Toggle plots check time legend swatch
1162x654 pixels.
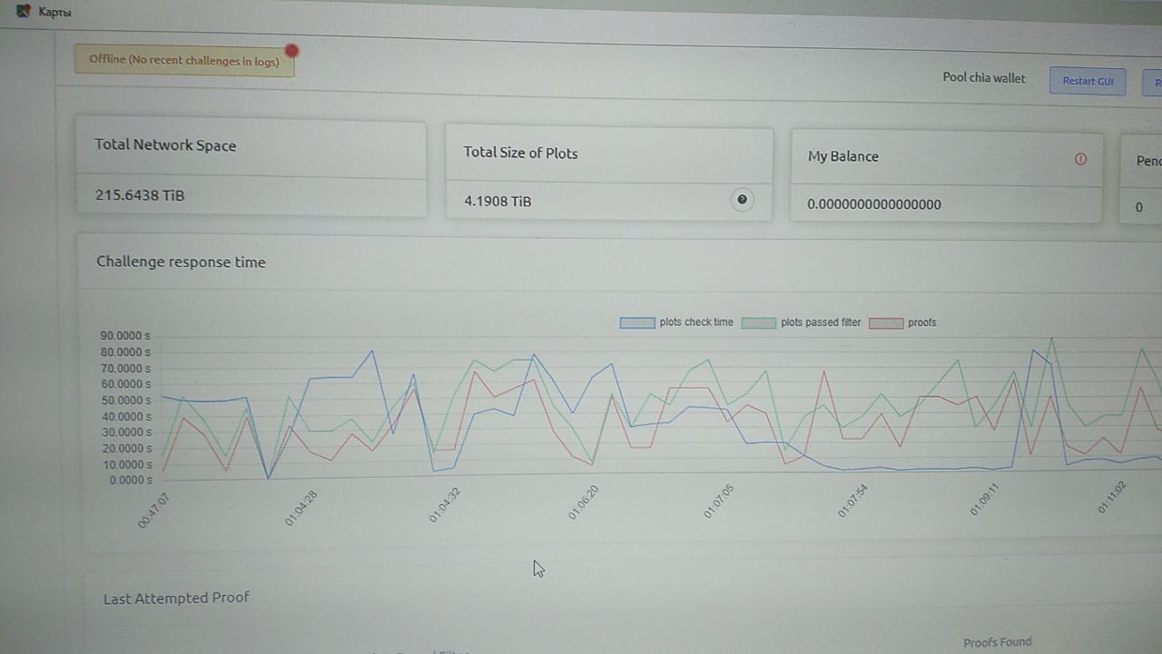pyautogui.click(x=637, y=322)
